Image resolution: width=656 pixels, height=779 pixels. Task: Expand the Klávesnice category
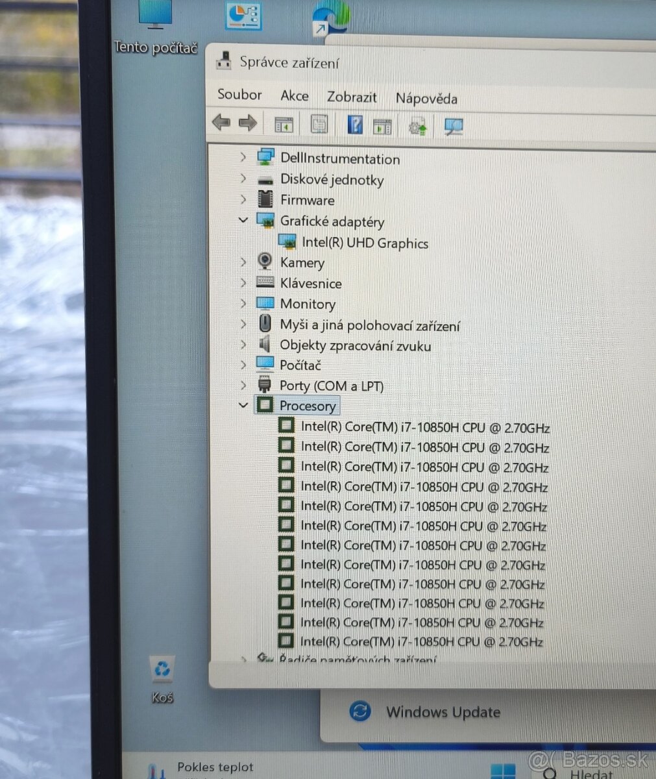tap(243, 282)
